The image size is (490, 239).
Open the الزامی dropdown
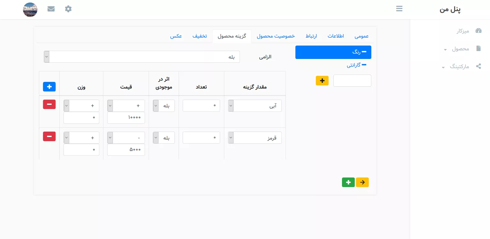(142, 57)
